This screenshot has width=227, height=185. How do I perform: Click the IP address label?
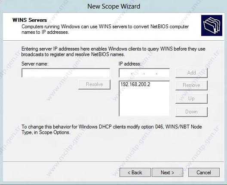pyautogui.click(x=130, y=64)
